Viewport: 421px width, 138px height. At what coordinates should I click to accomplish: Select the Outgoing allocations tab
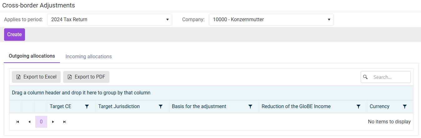click(x=32, y=56)
